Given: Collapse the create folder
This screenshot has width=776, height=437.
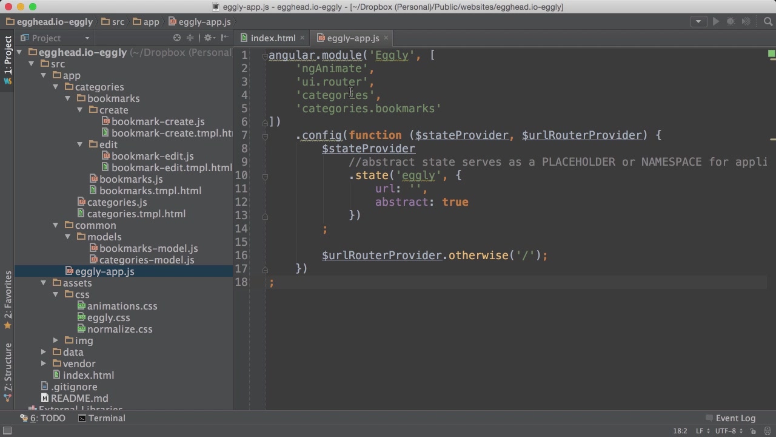Looking at the screenshot, I should [80, 110].
